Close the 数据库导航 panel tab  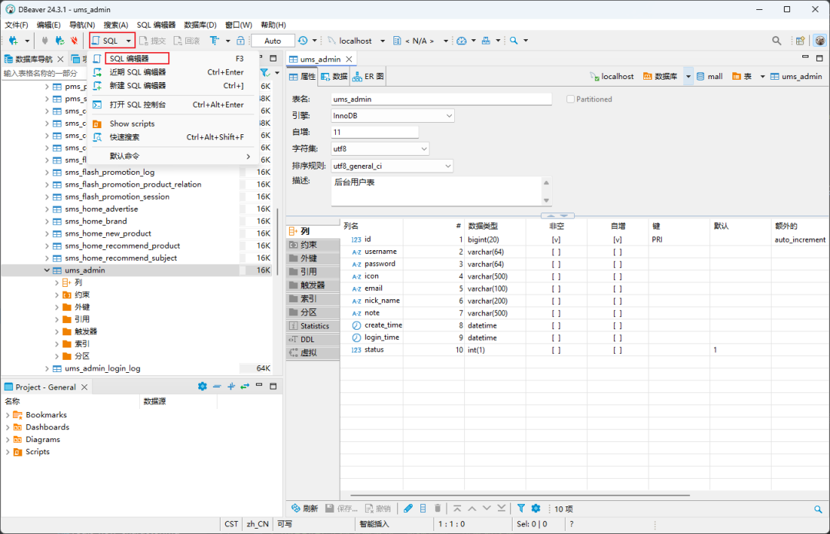point(61,59)
